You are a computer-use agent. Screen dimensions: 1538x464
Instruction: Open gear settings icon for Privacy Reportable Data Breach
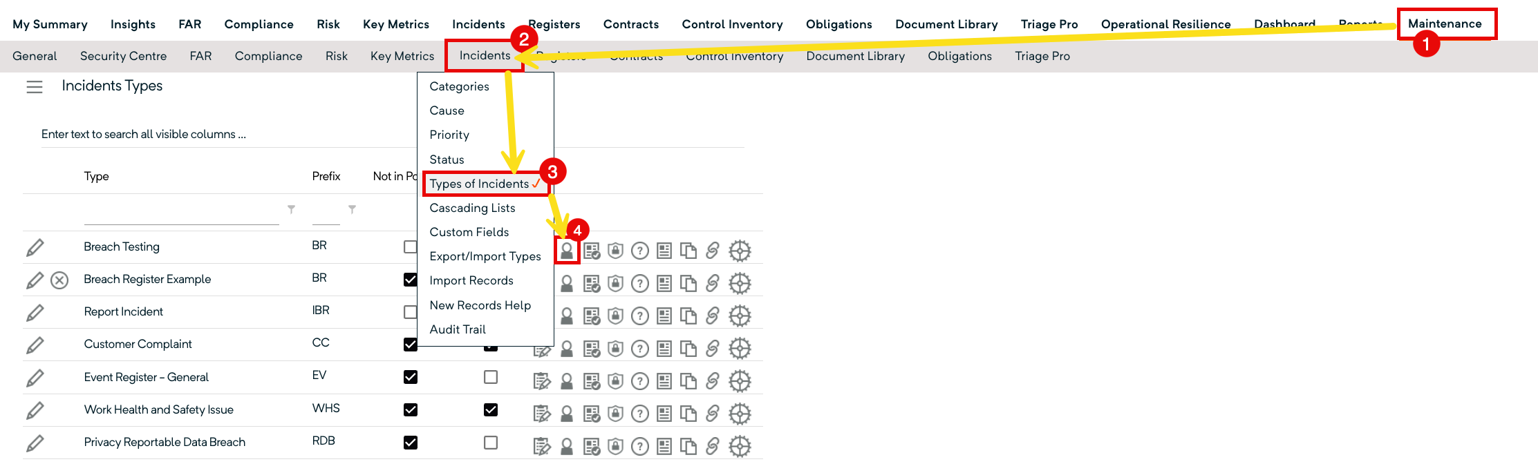point(740,446)
